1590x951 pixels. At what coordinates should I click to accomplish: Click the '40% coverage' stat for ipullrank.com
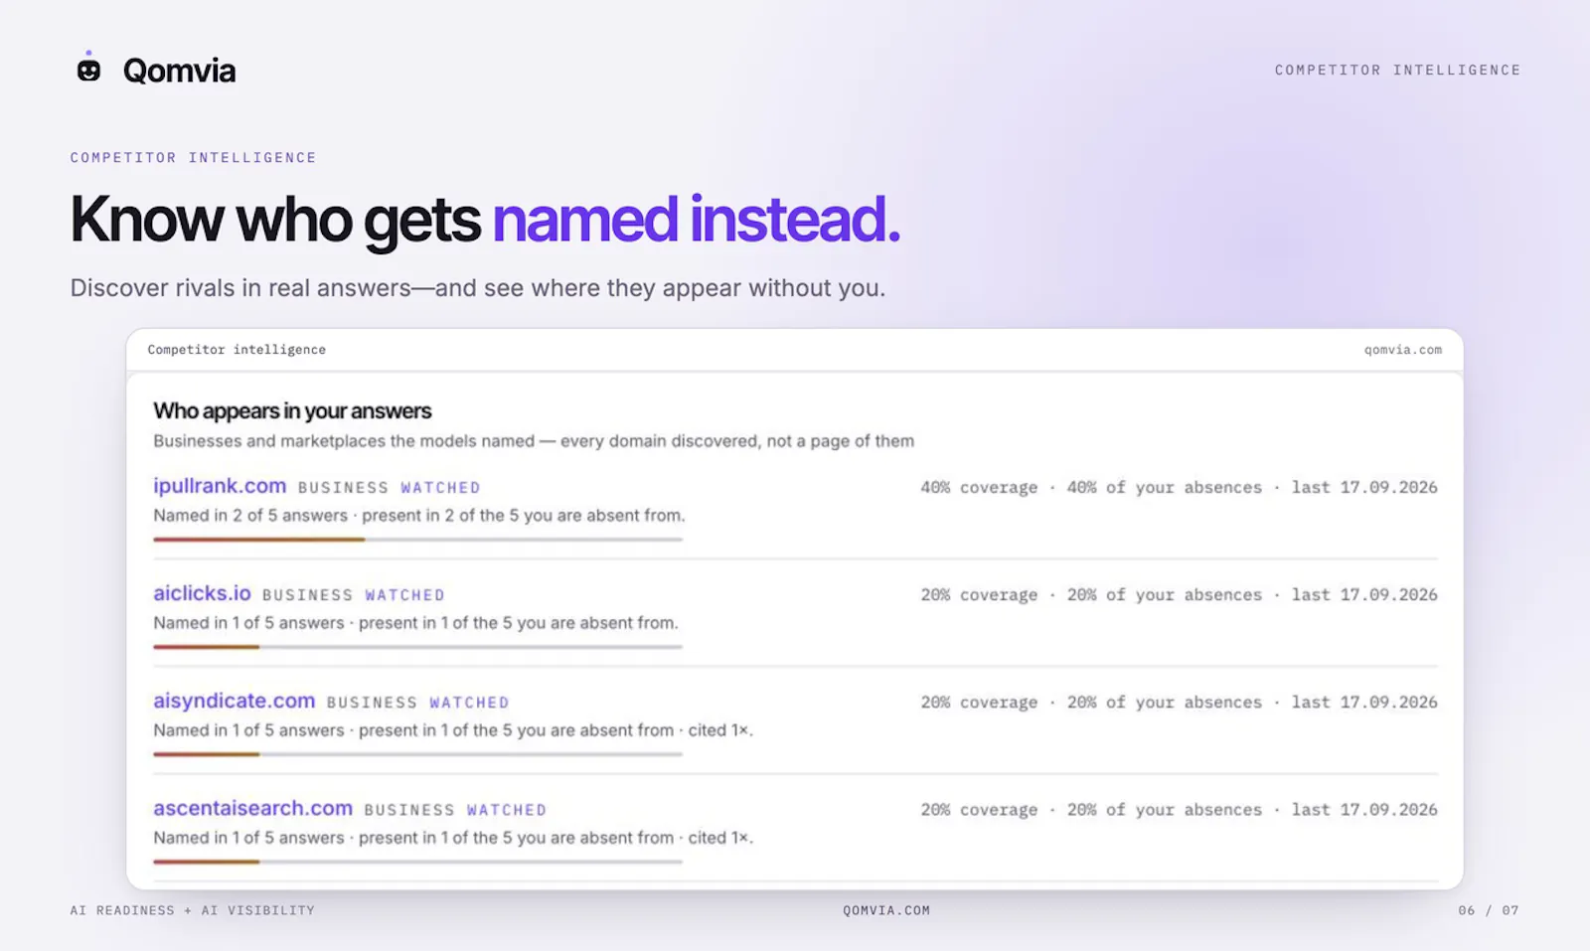click(979, 487)
